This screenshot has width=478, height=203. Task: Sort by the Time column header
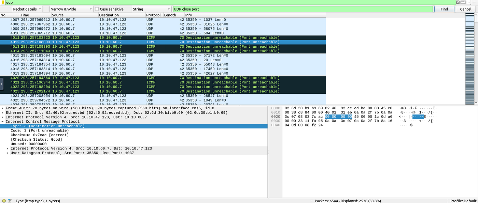36,15
